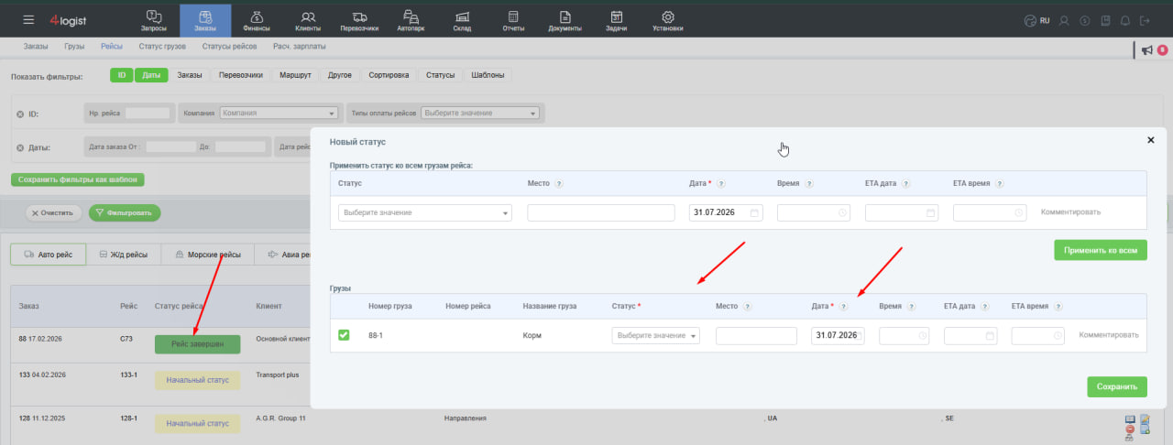
Task: Toggle the ID filter button
Action: [122, 75]
